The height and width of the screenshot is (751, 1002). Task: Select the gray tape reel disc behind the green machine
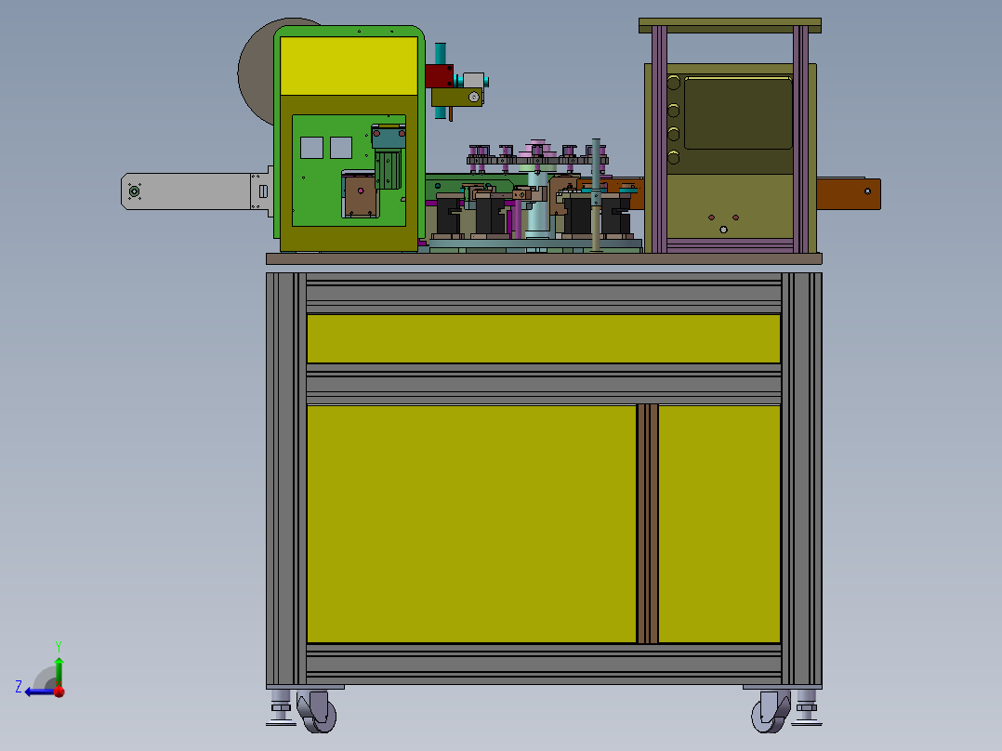(x=258, y=72)
